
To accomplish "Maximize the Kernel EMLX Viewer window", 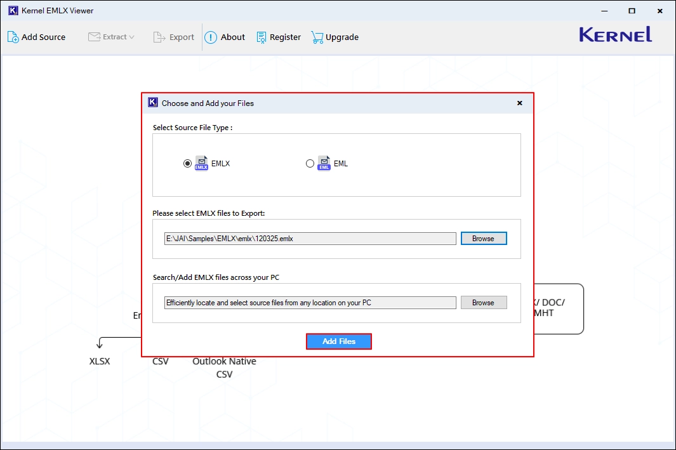I will tap(632, 11).
